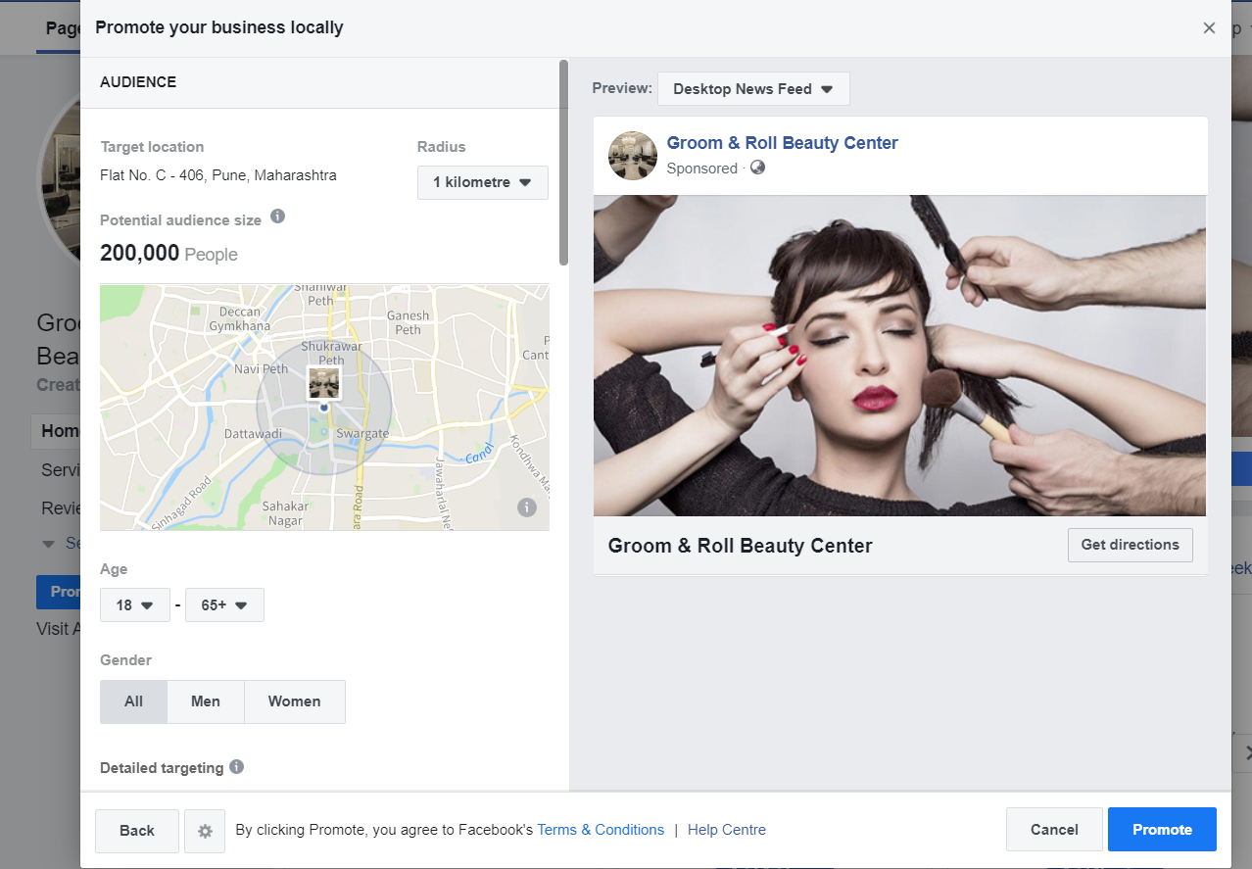The image size is (1252, 869).
Task: Click the Deccan Gymkhana label on the map
Action: click(x=240, y=318)
